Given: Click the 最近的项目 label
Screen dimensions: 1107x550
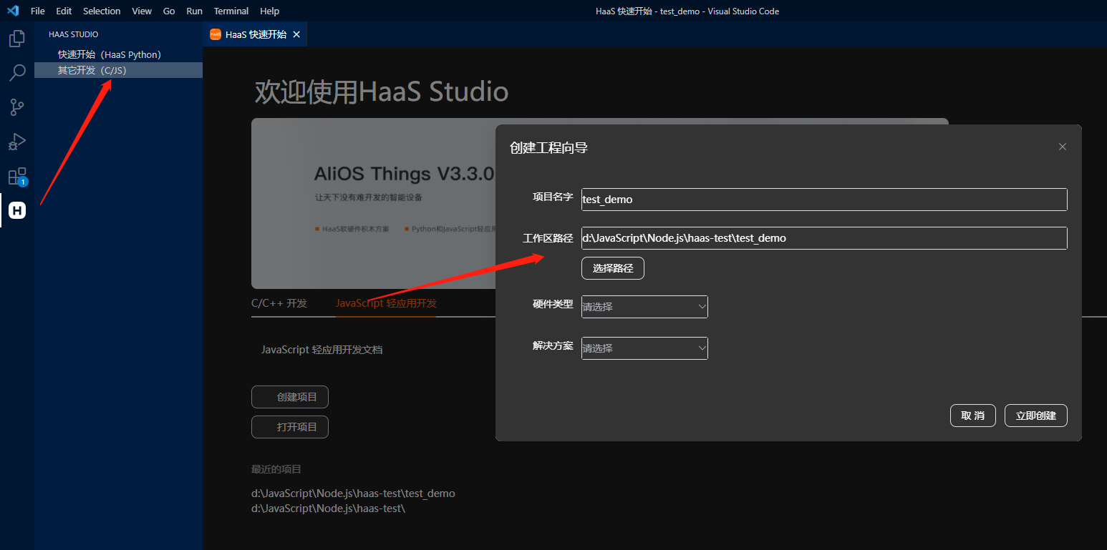Looking at the screenshot, I should coord(276,469).
